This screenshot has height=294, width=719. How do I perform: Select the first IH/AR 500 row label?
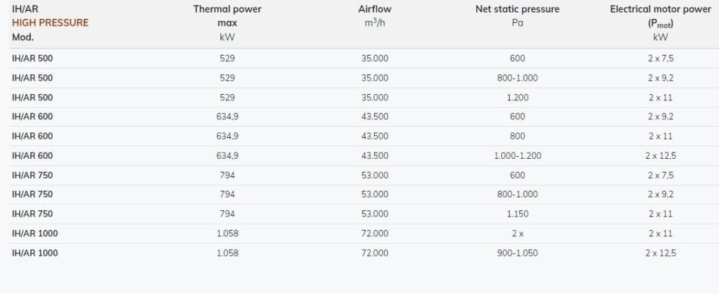point(32,59)
